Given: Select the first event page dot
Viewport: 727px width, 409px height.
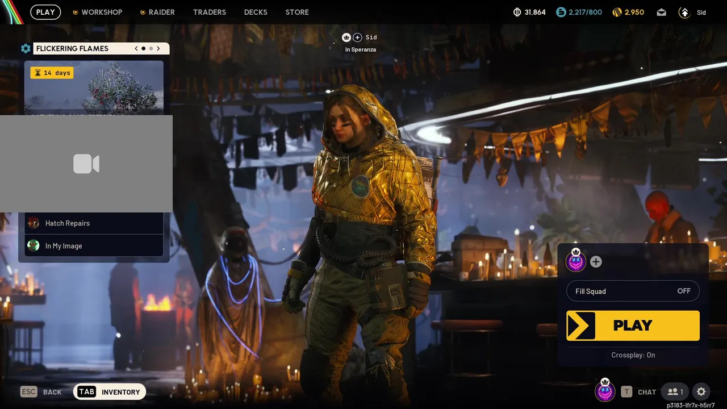Looking at the screenshot, I should point(143,48).
